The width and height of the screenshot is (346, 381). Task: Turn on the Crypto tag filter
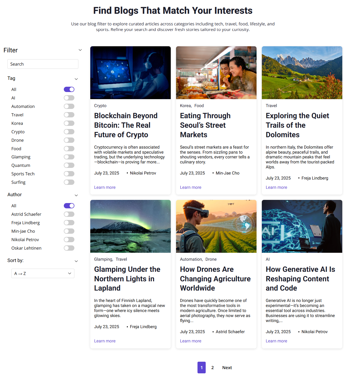69,132
